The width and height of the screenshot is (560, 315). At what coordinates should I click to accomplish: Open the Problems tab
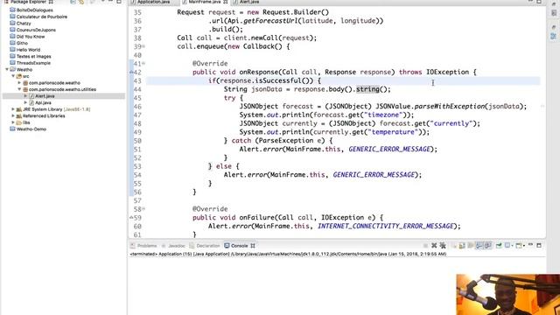143,246
